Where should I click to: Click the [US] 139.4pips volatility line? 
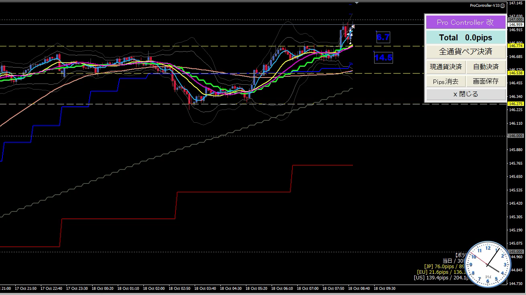441,277
